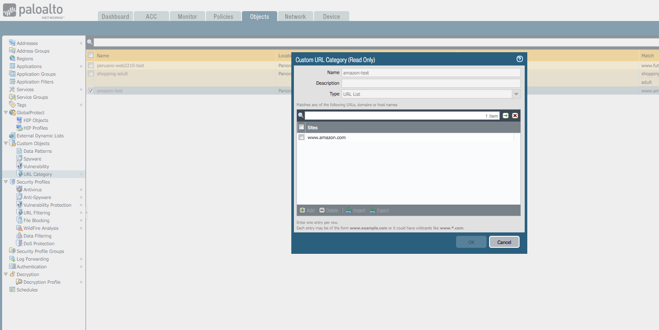Toggle the Sites header select-all checkbox
Image resolution: width=659 pixels, height=330 pixels.
tap(301, 127)
